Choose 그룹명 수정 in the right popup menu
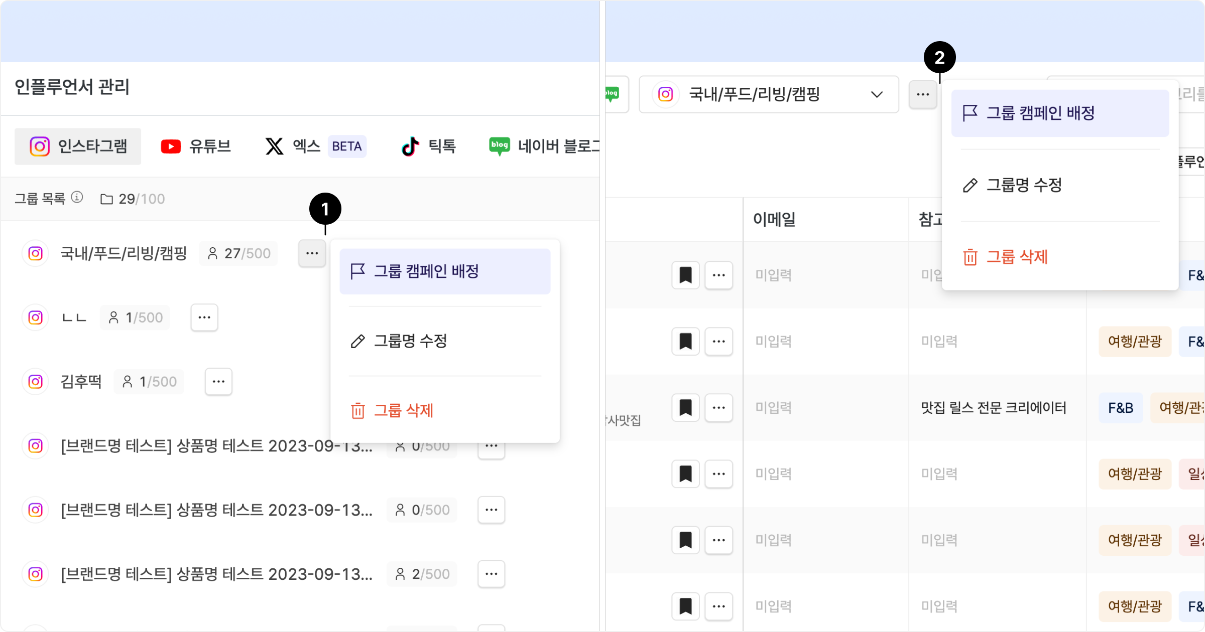The width and height of the screenshot is (1205, 632). [1024, 185]
